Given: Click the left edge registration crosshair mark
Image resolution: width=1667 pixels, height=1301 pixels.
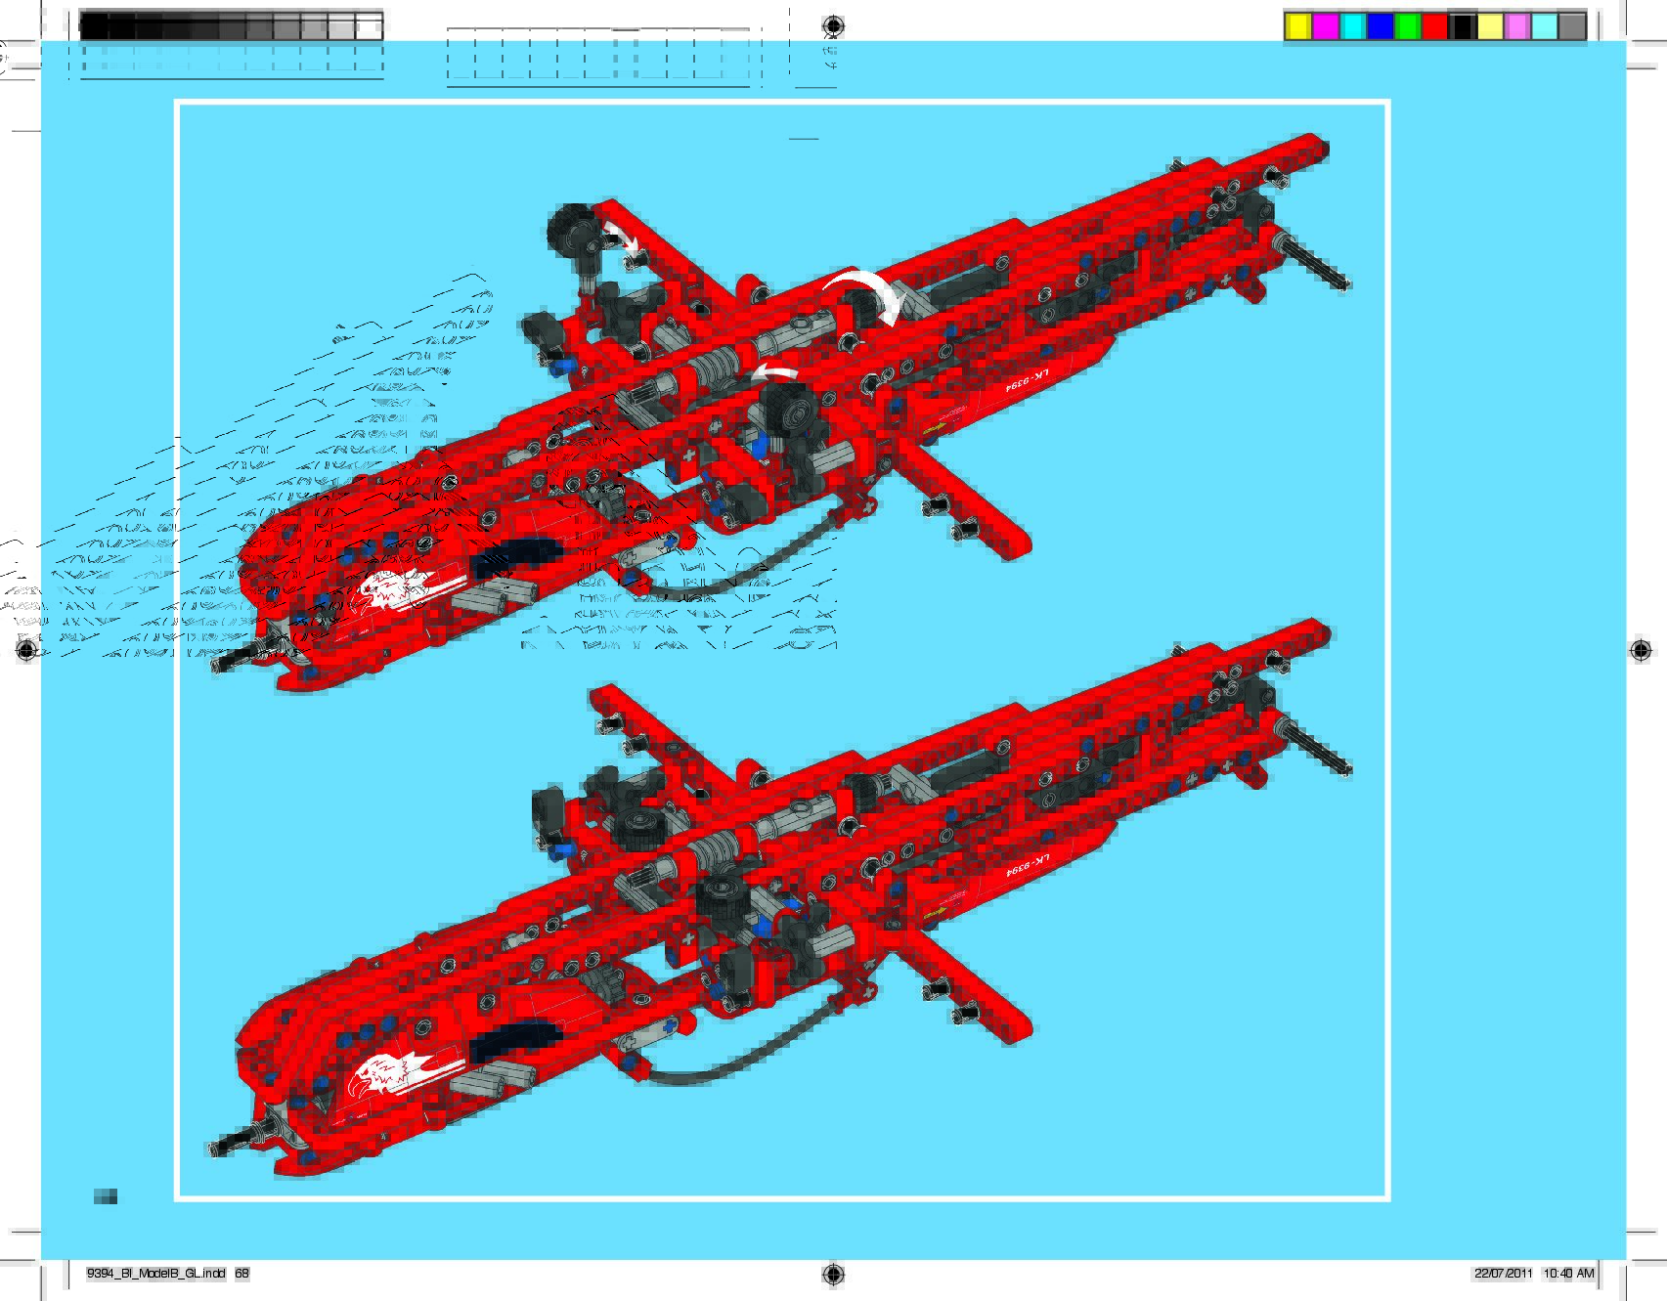Looking at the screenshot, I should 26,650.
